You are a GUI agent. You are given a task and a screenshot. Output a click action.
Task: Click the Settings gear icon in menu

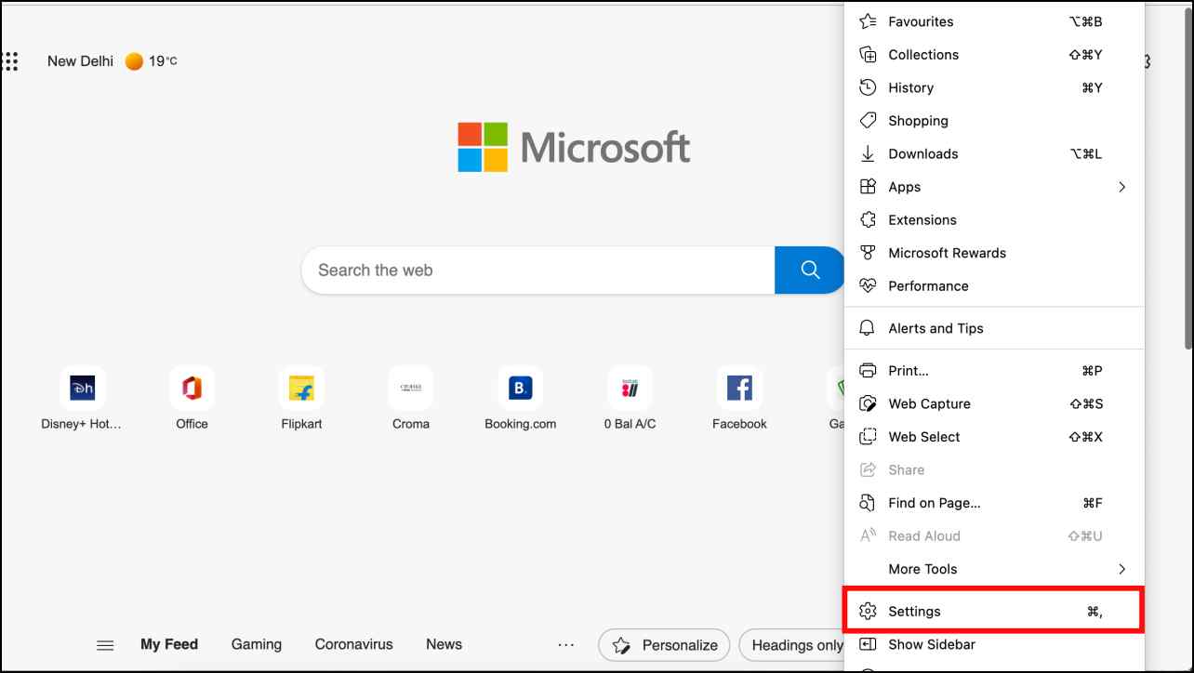click(868, 612)
